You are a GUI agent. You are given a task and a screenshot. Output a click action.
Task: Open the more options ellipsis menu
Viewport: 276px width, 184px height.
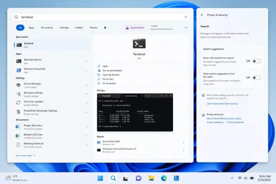pos(186,28)
